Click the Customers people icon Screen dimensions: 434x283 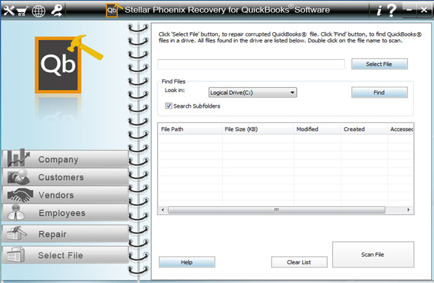[x=19, y=177]
